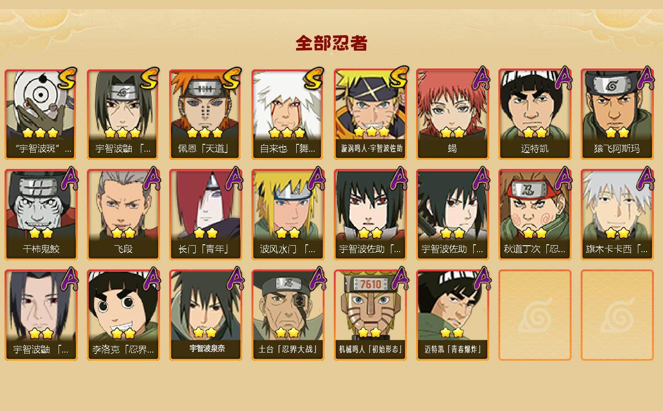663x411 pixels.
Task: Click the S rank badge on the 宇智波斑 card
Action: pos(68,79)
